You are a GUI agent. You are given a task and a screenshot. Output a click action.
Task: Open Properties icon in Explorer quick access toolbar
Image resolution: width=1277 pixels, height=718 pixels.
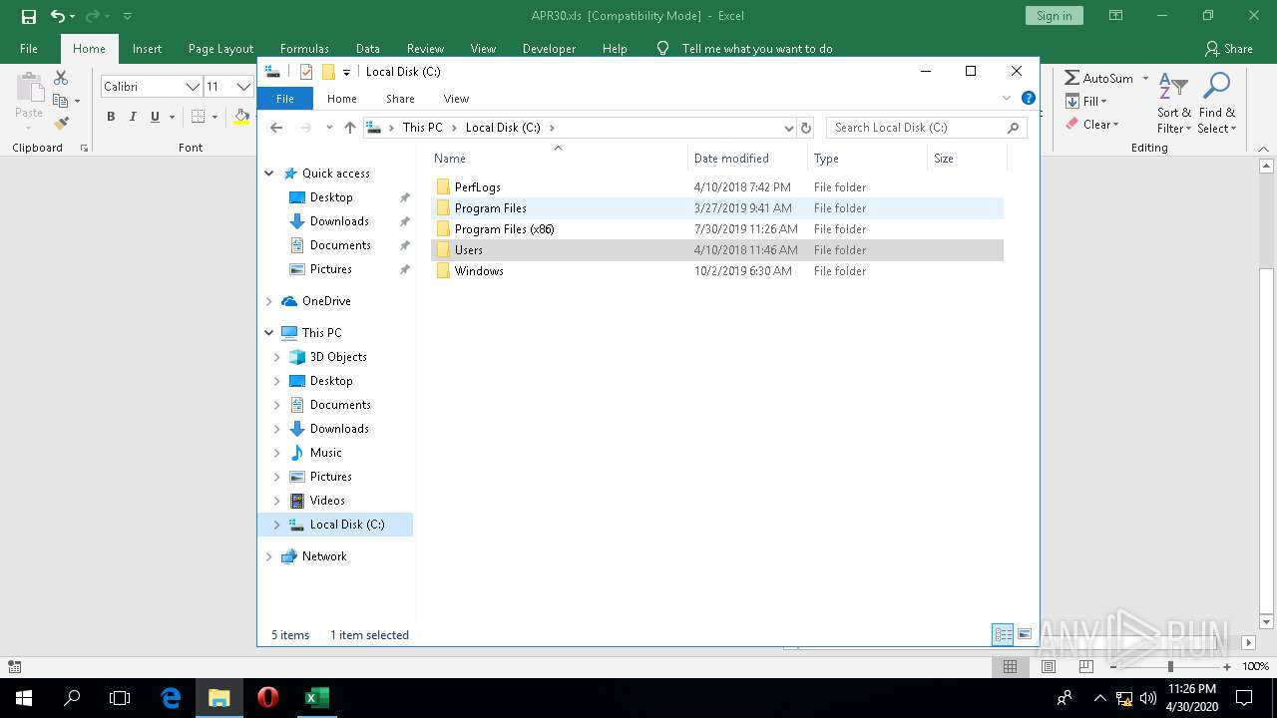click(306, 72)
